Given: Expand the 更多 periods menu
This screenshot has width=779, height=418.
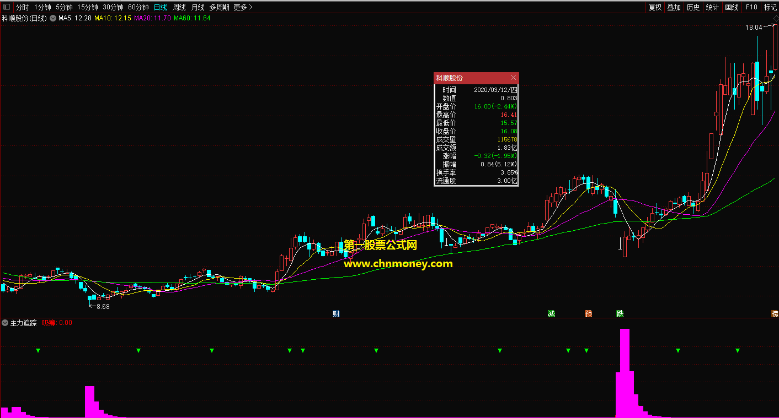Looking at the screenshot, I should click(x=243, y=7).
